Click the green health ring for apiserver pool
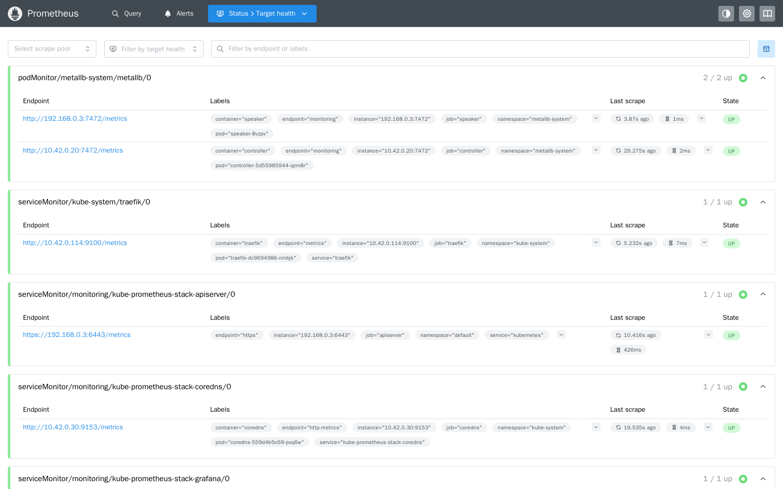 (743, 294)
